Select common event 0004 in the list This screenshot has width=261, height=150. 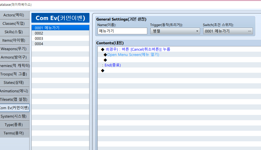[x=60, y=44]
